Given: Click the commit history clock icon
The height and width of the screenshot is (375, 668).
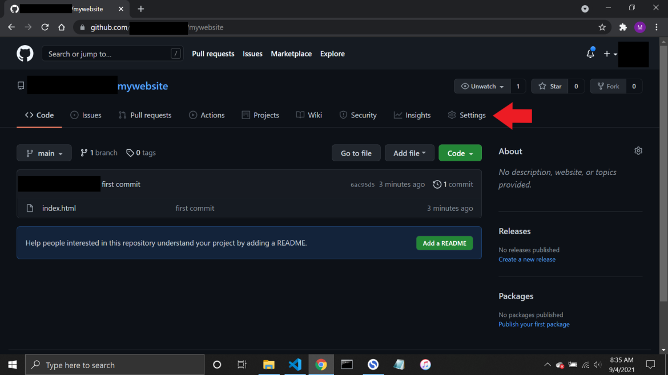Looking at the screenshot, I should pos(437,184).
